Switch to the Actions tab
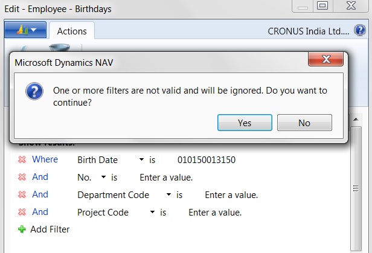 (72, 31)
